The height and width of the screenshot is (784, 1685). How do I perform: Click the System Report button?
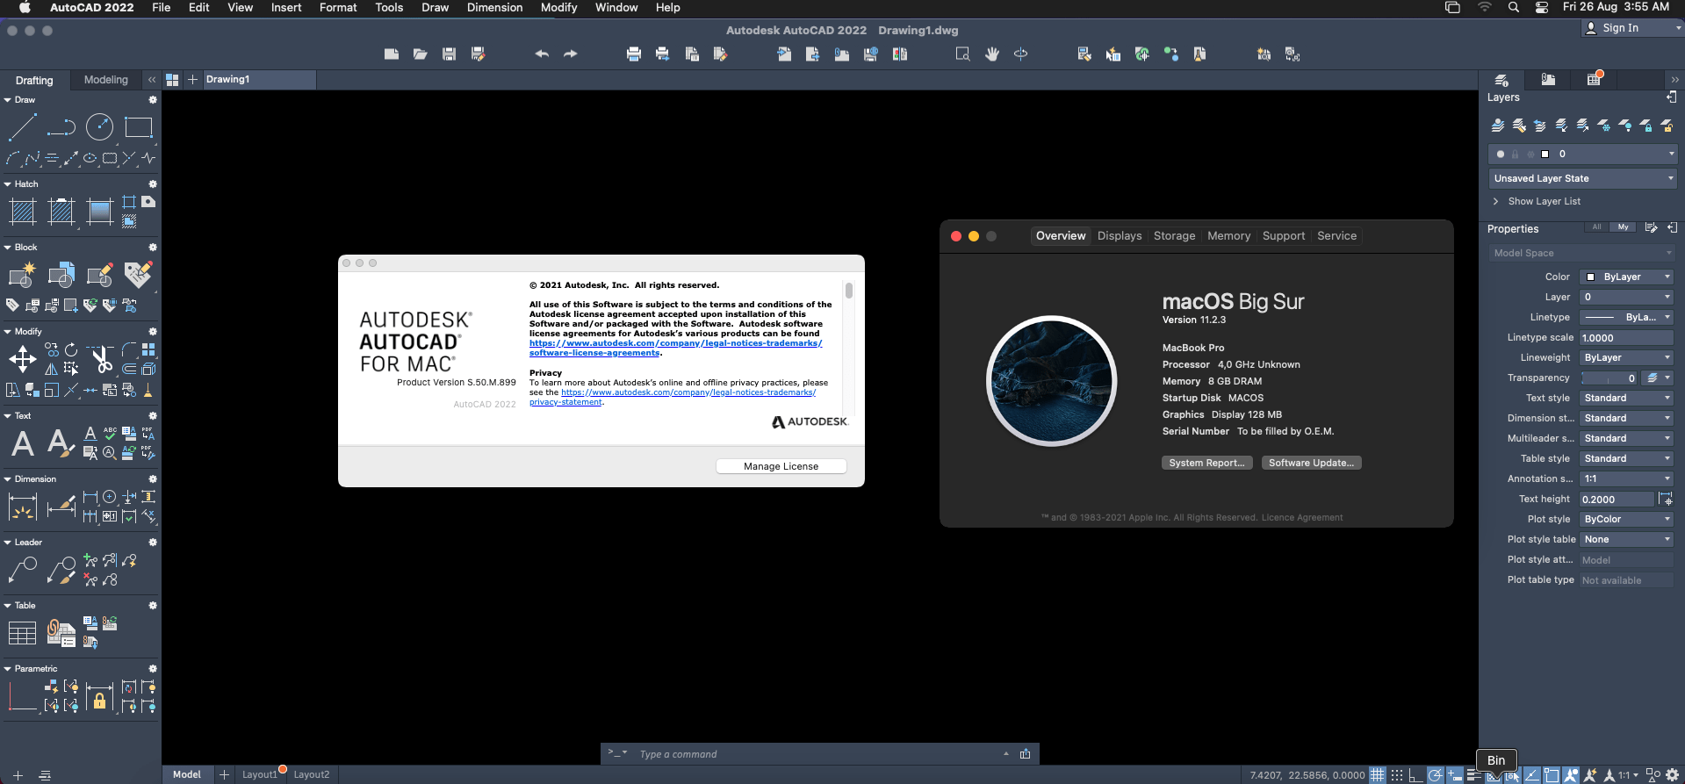coord(1206,463)
